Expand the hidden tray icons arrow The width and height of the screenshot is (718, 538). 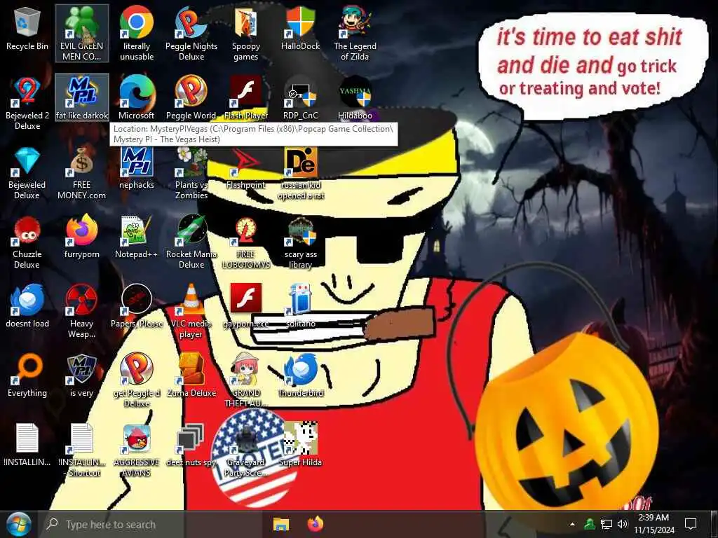click(x=572, y=524)
